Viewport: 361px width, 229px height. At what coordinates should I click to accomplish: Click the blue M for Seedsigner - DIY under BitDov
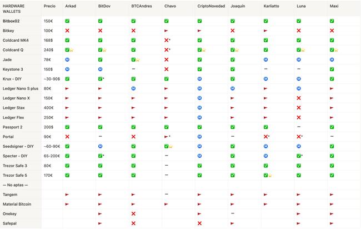(x=101, y=146)
